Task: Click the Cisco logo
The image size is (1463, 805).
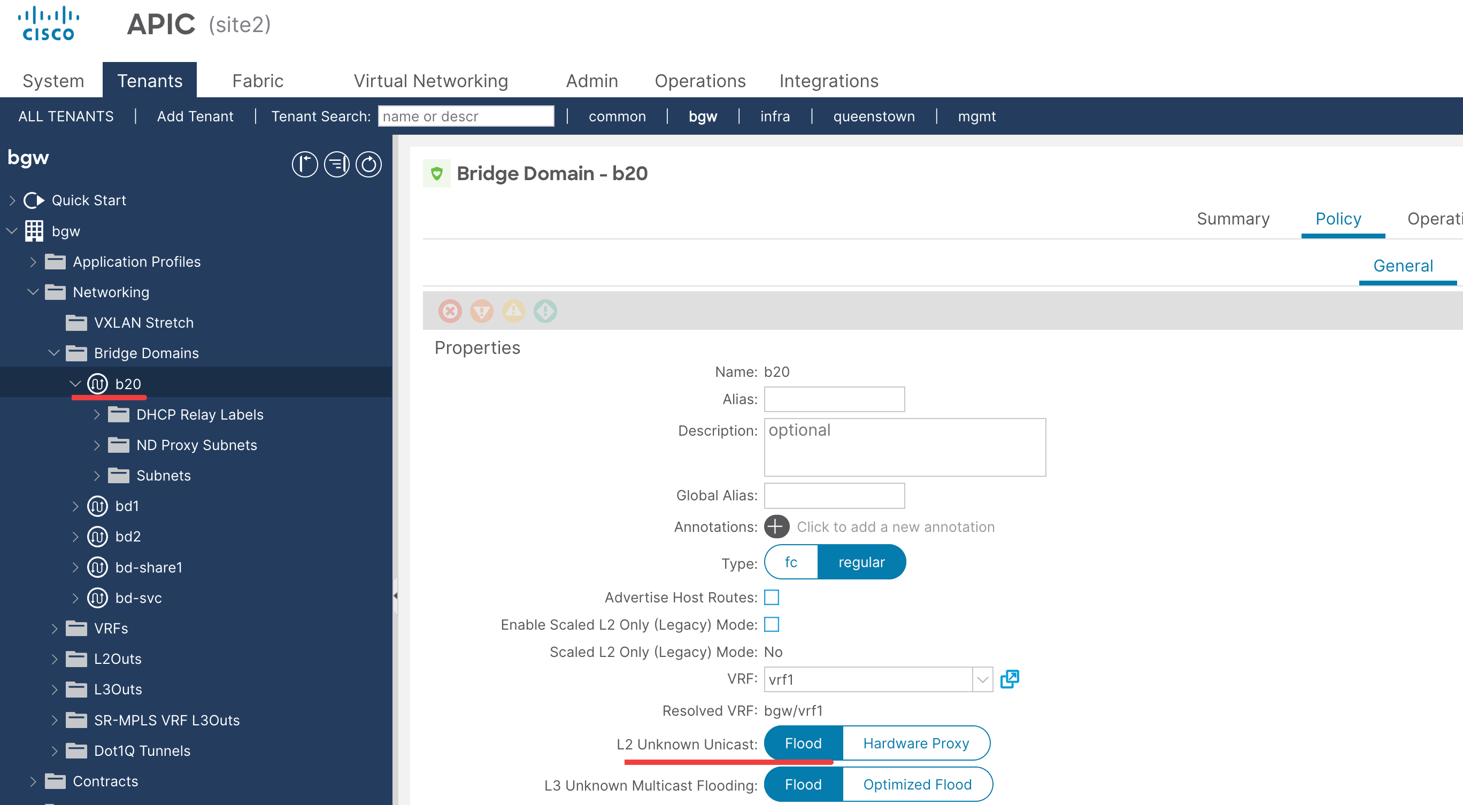Action: click(x=48, y=24)
